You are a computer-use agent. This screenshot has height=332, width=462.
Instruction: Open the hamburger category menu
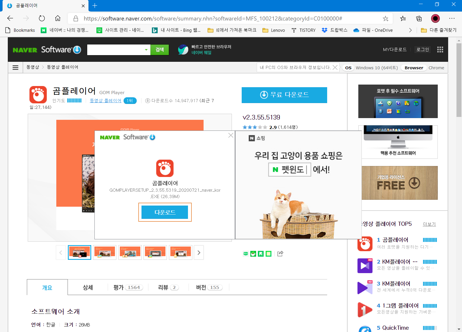click(15, 68)
